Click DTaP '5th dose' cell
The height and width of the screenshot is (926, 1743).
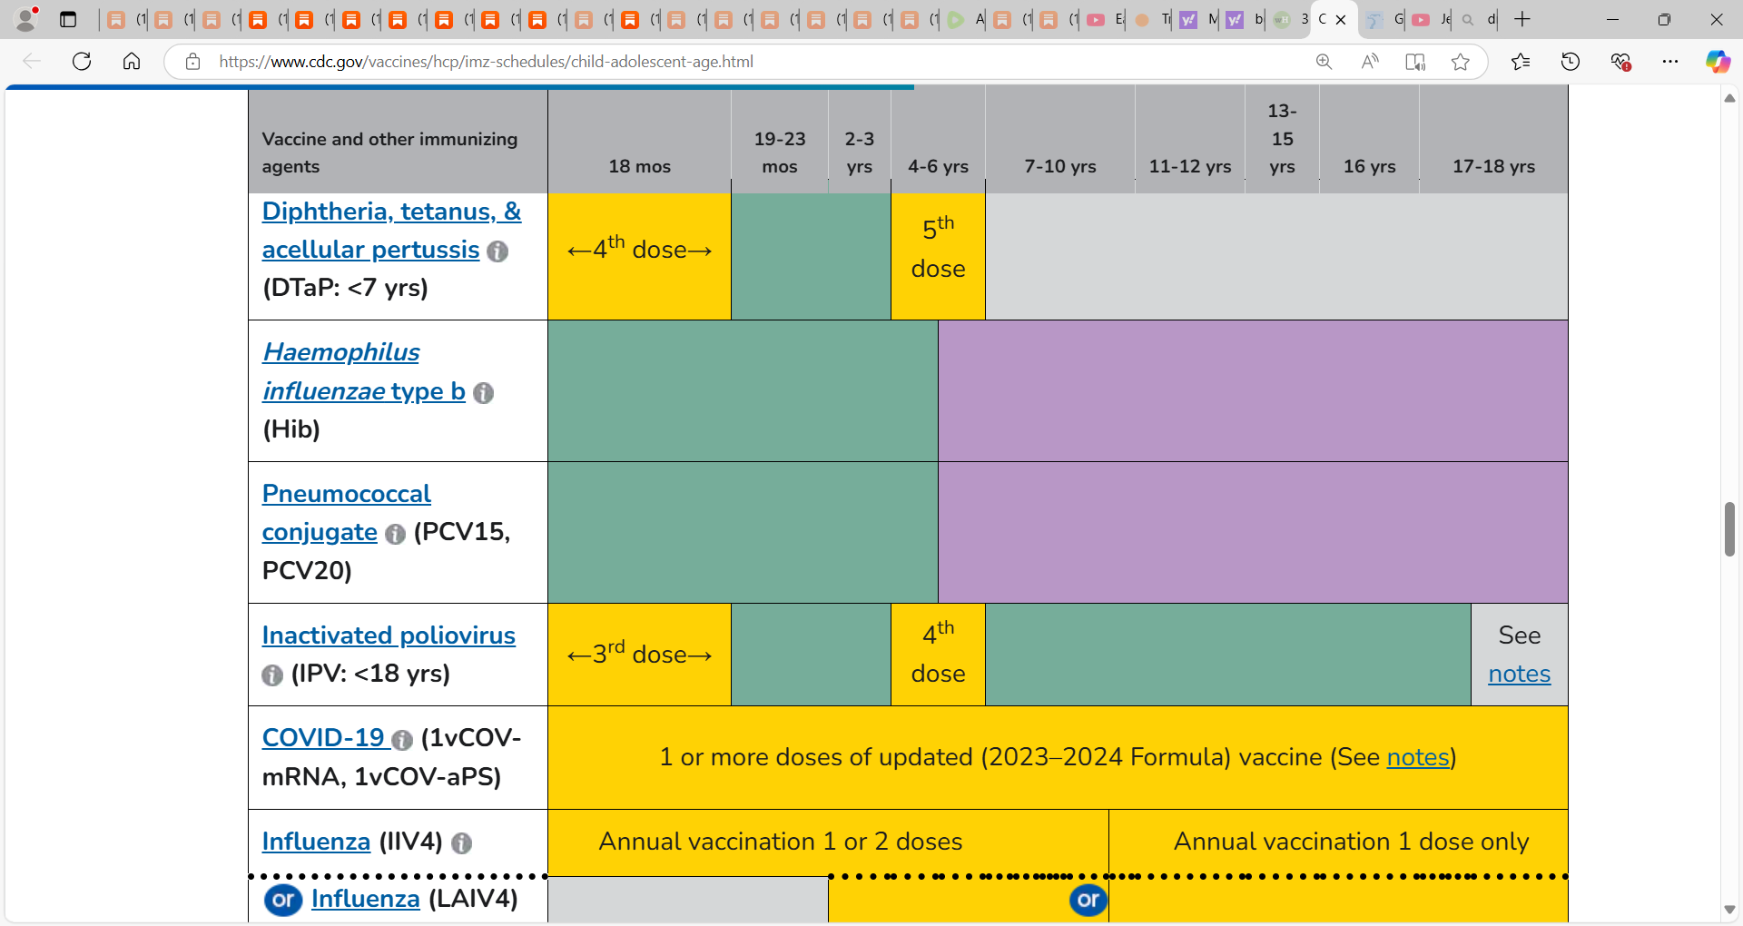point(938,256)
